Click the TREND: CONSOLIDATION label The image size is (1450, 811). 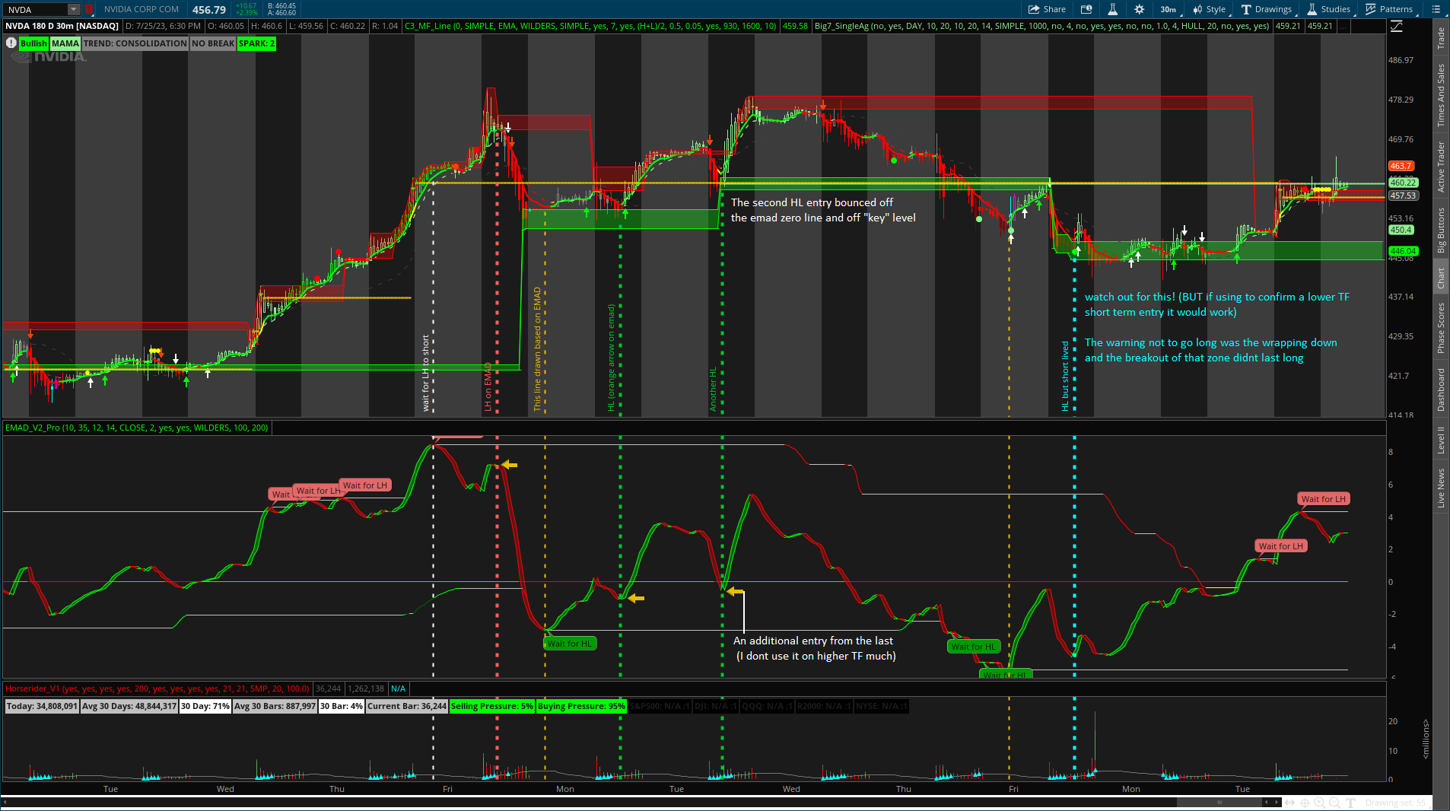tap(135, 43)
